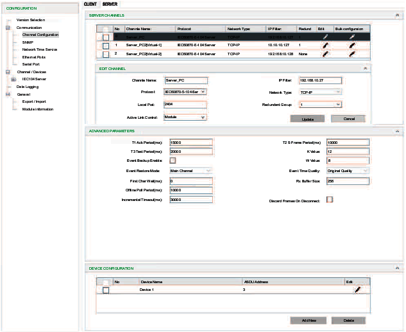Viewport: 406px width, 332px height.
Task: Select the Device 1 row checkbox
Action: click(106, 290)
